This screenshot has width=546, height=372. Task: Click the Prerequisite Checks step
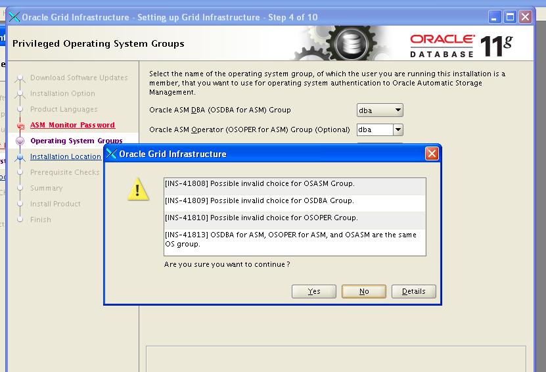(x=65, y=172)
